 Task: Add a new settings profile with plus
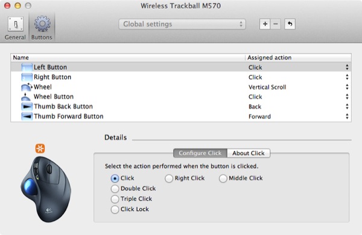tap(265, 24)
